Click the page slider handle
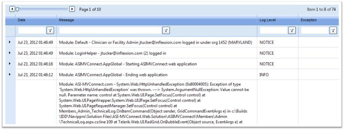 coord(17,9)
